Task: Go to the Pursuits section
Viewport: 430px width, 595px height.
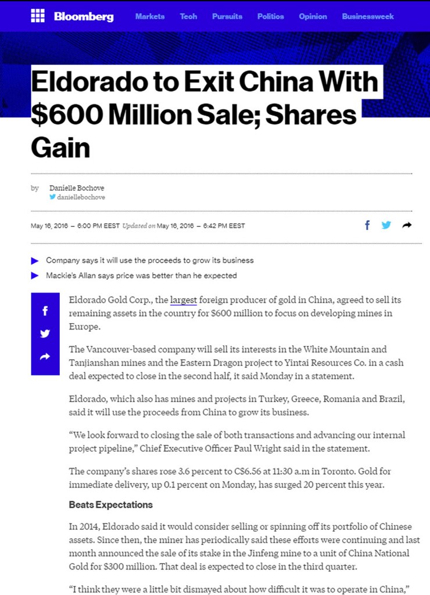Action: click(x=227, y=17)
